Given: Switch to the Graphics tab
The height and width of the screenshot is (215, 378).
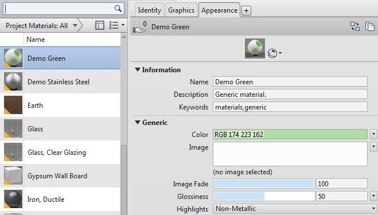Looking at the screenshot, I should [181, 10].
